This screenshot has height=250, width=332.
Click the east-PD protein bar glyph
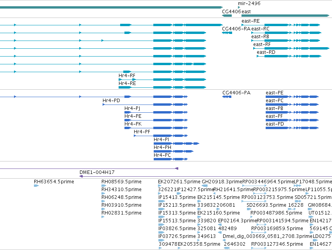pyautogui.click(x=292, y=128)
